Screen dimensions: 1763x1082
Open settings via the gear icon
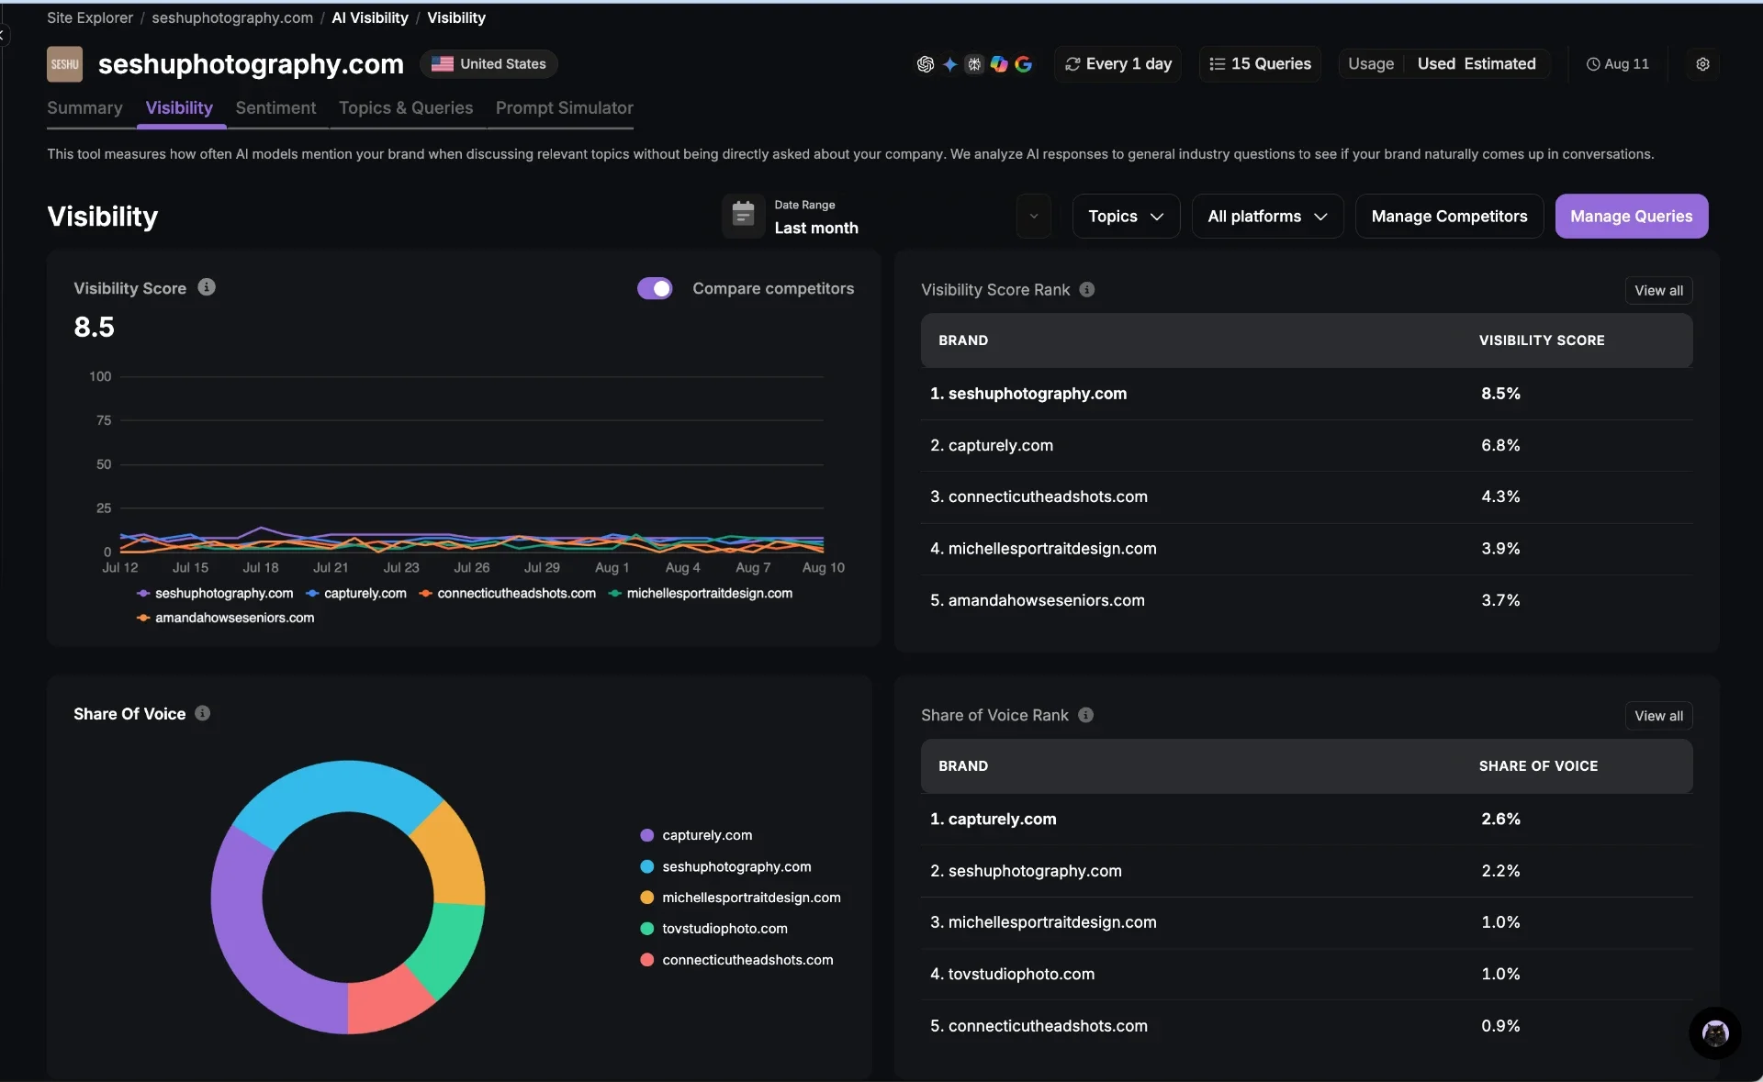[x=1702, y=64]
